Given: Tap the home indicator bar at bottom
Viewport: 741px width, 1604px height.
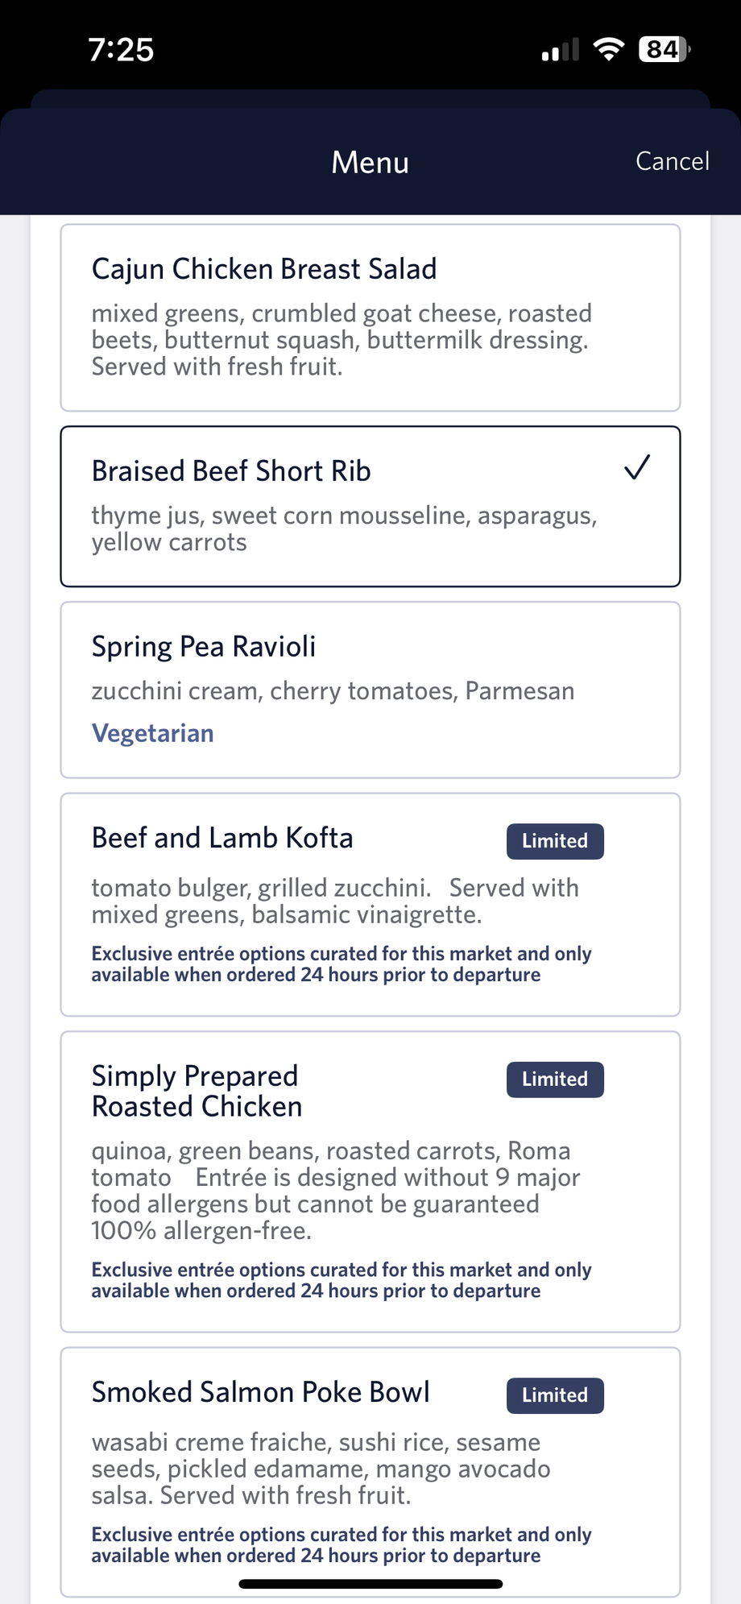Looking at the screenshot, I should pos(370,1584).
